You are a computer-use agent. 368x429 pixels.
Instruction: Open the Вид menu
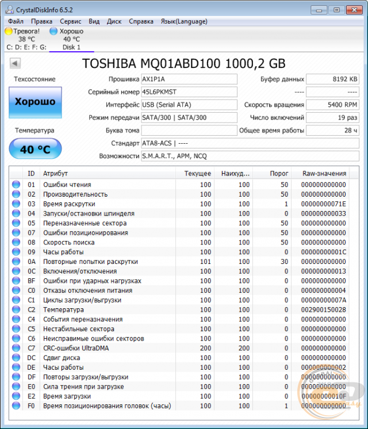pyautogui.click(x=94, y=21)
